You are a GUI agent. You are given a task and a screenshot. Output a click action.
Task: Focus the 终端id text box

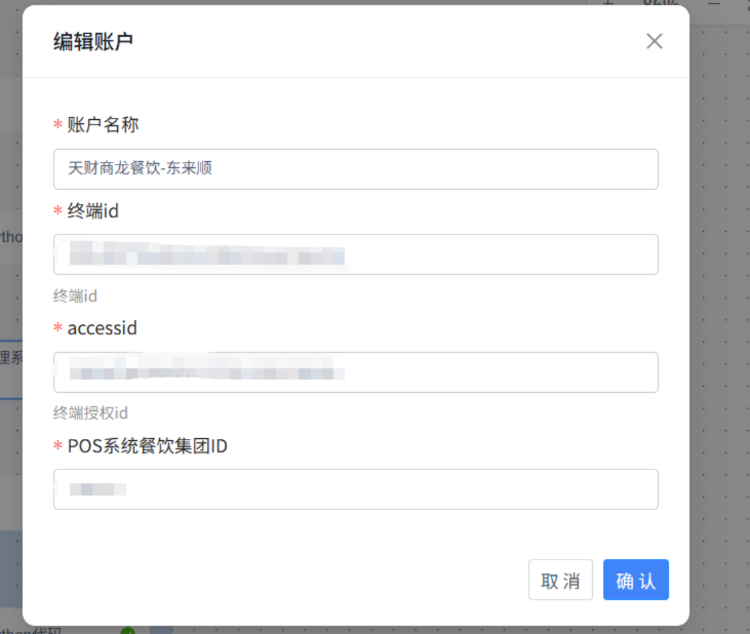[356, 255]
